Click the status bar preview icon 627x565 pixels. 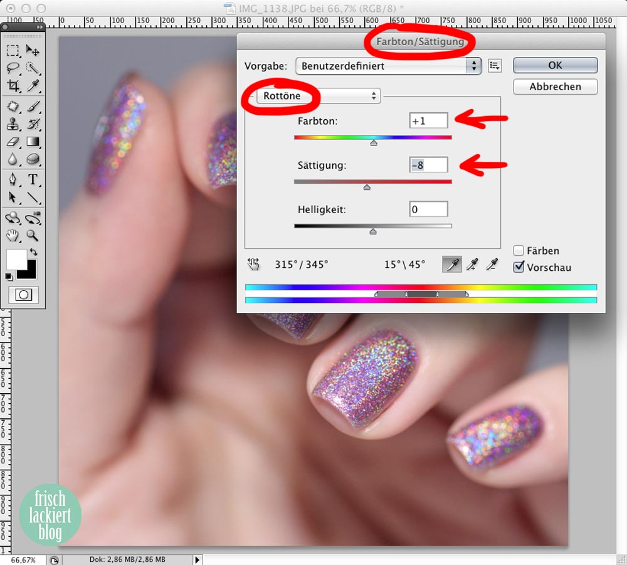55,560
